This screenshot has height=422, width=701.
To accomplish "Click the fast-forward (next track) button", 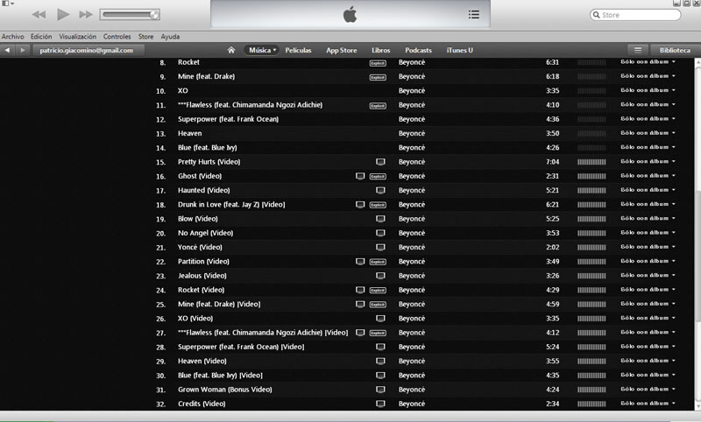I will (x=85, y=15).
